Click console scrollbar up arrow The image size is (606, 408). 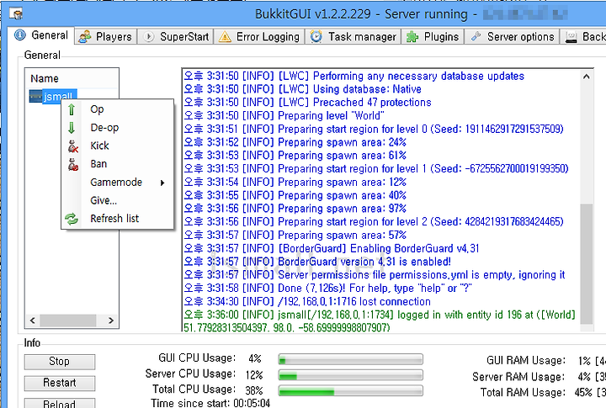coord(587,77)
